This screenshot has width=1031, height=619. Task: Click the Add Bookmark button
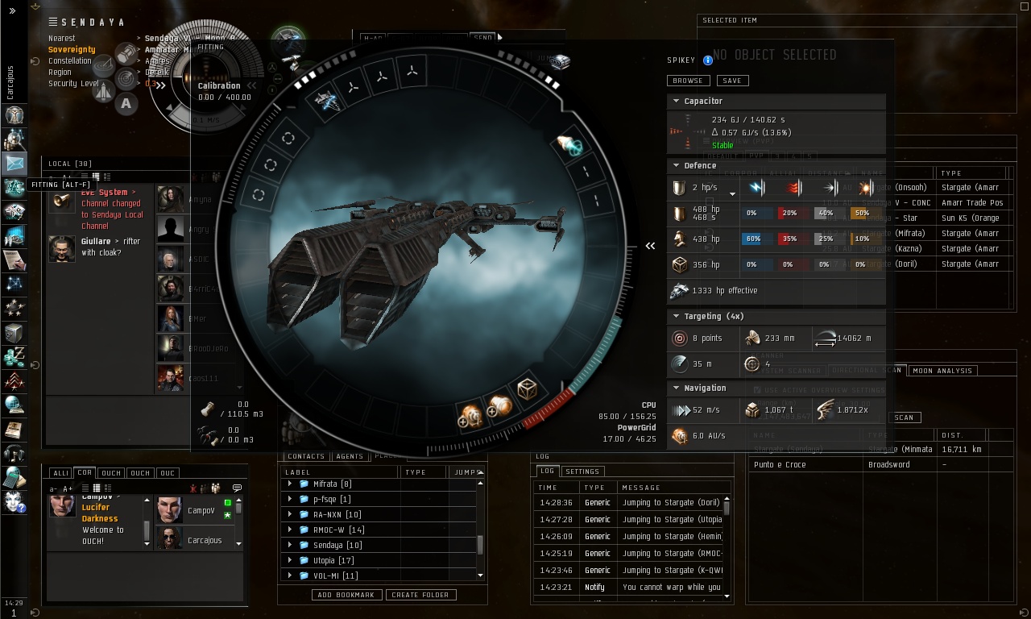pyautogui.click(x=346, y=595)
